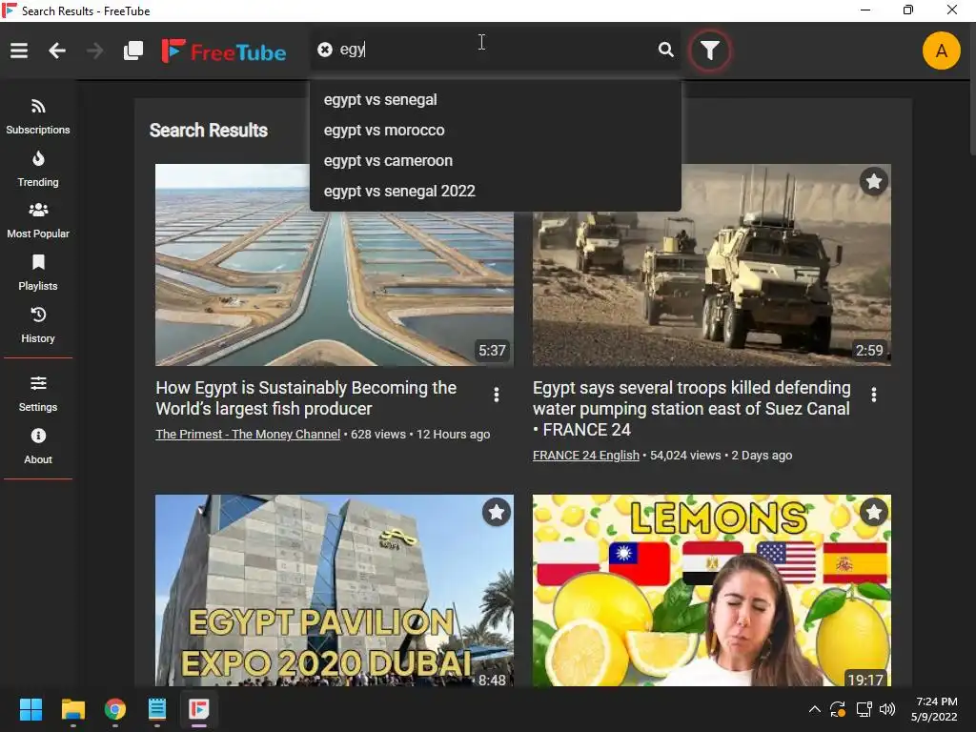Go forward with the right arrow
The width and height of the screenshot is (976, 732).
[x=94, y=51]
